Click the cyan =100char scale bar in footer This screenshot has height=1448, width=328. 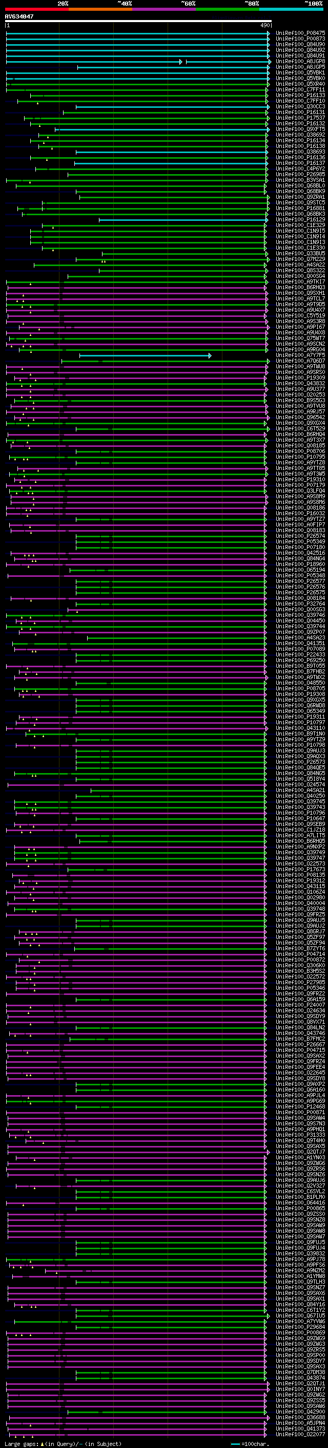click(235, 1443)
